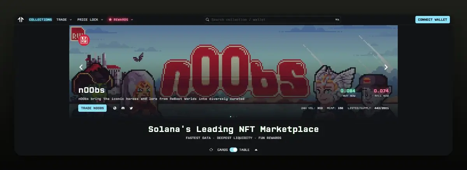The image size is (467, 170).
Task: Click the RW collection avatar badge
Action: click(84, 40)
